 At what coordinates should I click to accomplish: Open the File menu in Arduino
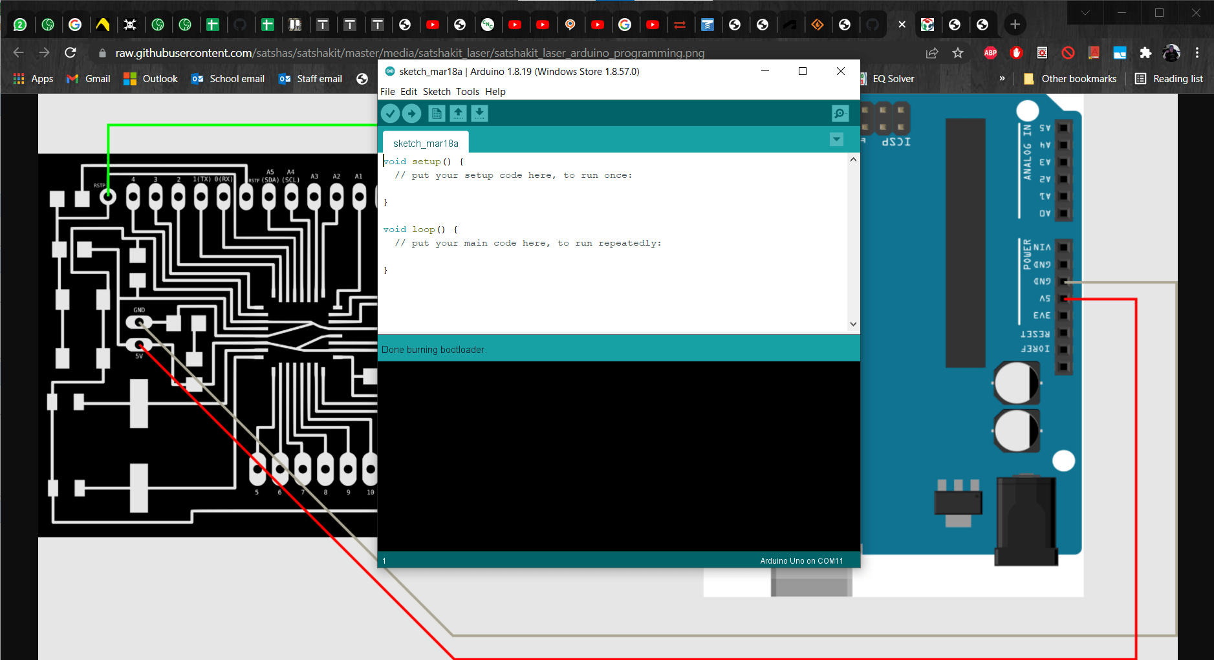point(387,92)
